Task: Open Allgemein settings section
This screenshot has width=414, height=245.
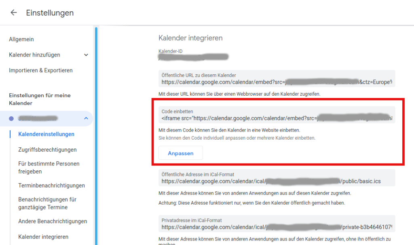Action: [21, 39]
